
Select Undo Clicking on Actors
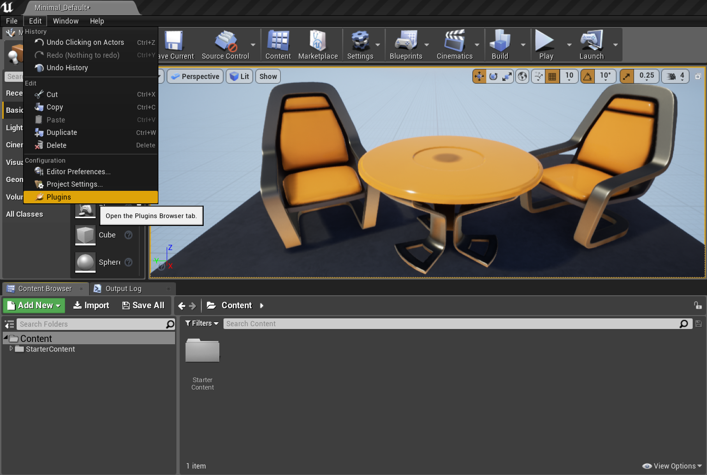[91, 42]
